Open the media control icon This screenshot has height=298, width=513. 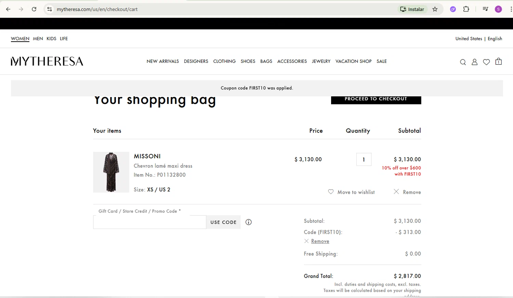coord(485,9)
